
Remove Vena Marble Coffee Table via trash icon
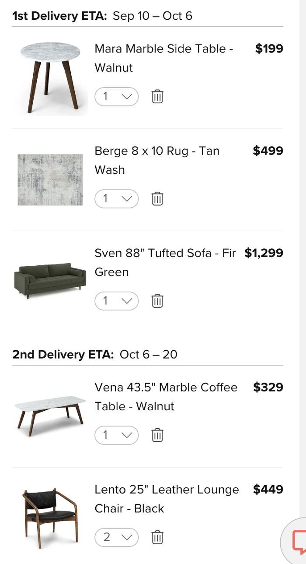(157, 435)
